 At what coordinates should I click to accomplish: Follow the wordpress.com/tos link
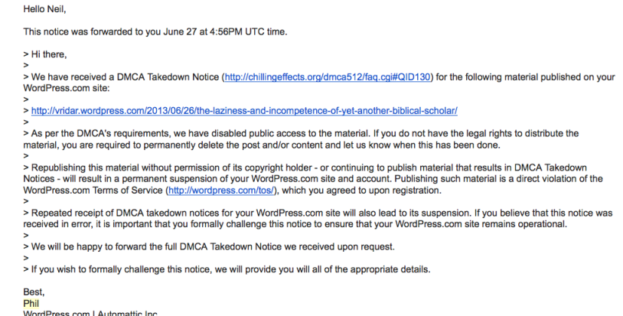pyautogui.click(x=221, y=191)
